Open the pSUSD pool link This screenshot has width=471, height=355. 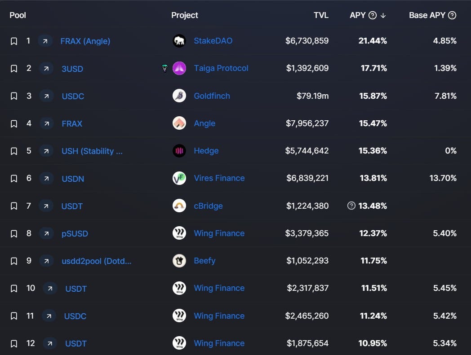[x=75, y=233]
